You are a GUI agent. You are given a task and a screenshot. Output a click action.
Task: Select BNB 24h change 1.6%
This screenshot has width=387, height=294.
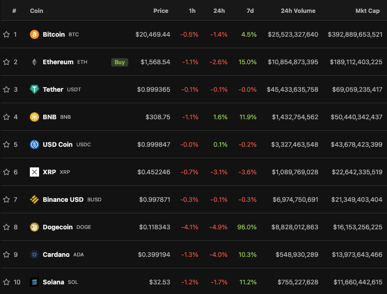(220, 117)
